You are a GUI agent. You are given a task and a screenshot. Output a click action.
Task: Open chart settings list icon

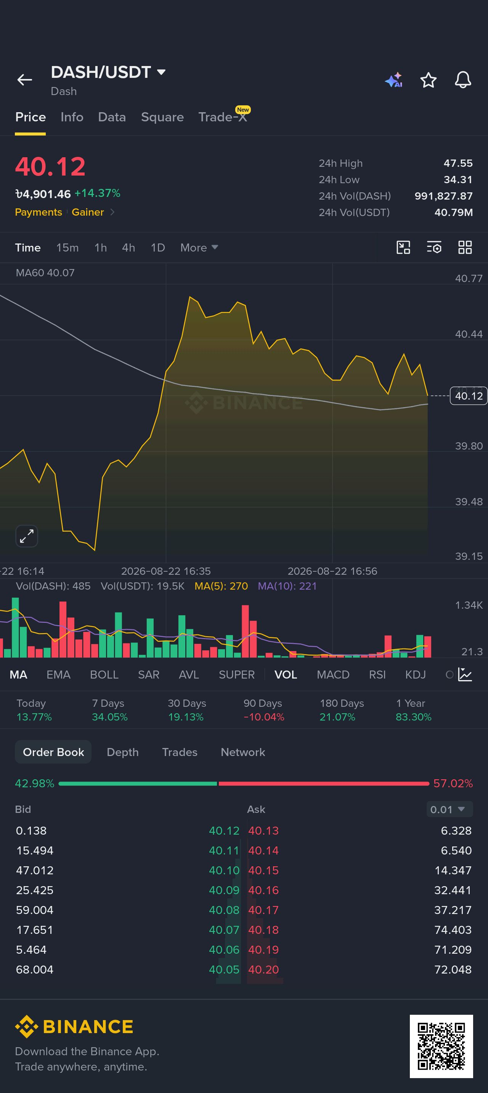(434, 247)
